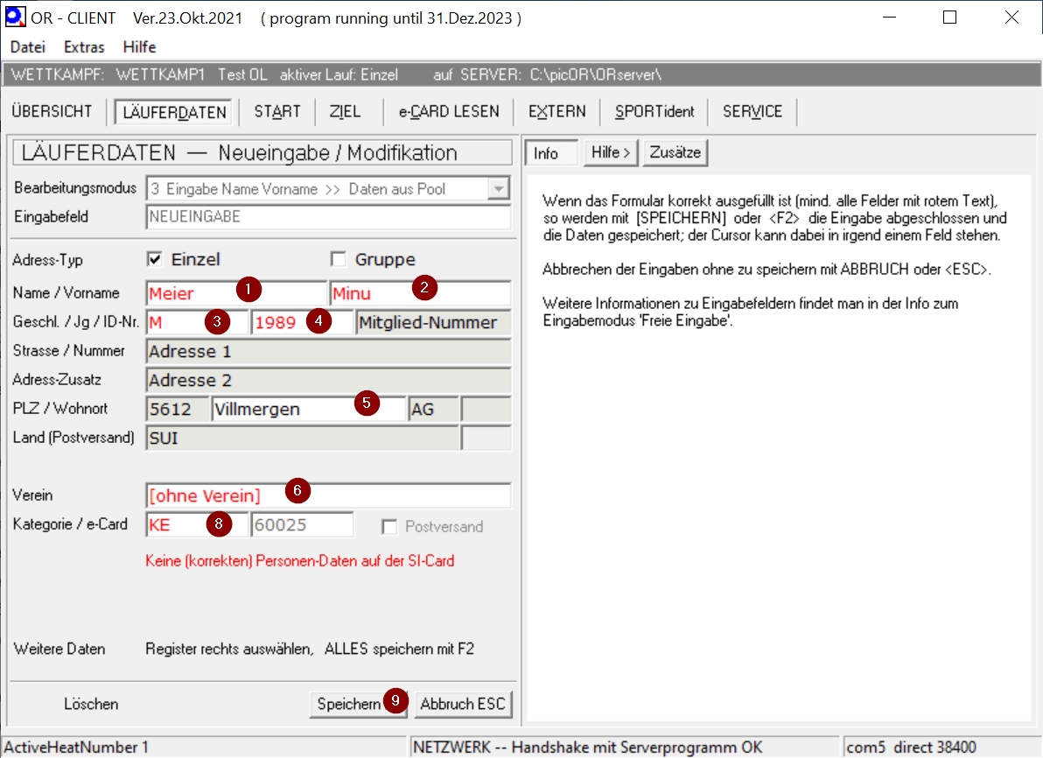The width and height of the screenshot is (1043, 758).
Task: Show the Zusätze panel
Action: click(x=675, y=152)
